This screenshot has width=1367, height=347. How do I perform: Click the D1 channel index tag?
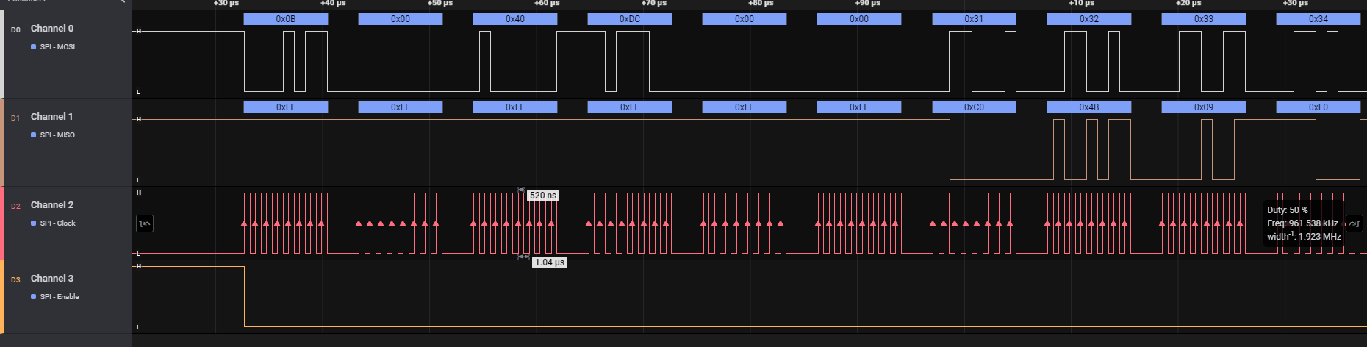tap(15, 118)
